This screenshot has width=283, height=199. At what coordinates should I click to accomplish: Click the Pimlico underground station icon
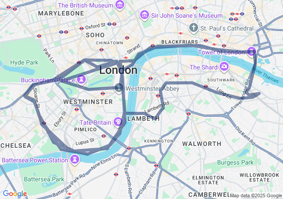tap(103, 136)
